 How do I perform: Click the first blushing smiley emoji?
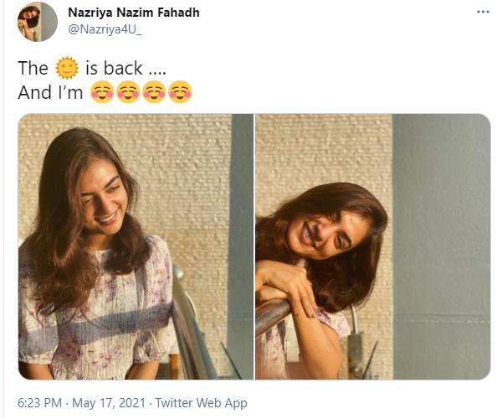point(102,92)
